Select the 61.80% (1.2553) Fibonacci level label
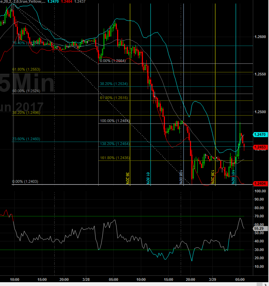Image resolution: width=269 pixels, height=286 pixels. point(26,70)
